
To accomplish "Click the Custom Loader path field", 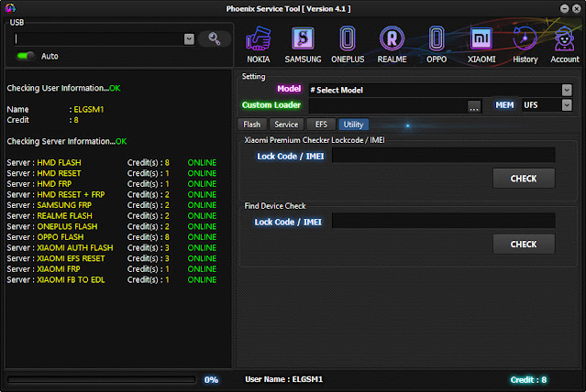I will pyautogui.click(x=388, y=105).
